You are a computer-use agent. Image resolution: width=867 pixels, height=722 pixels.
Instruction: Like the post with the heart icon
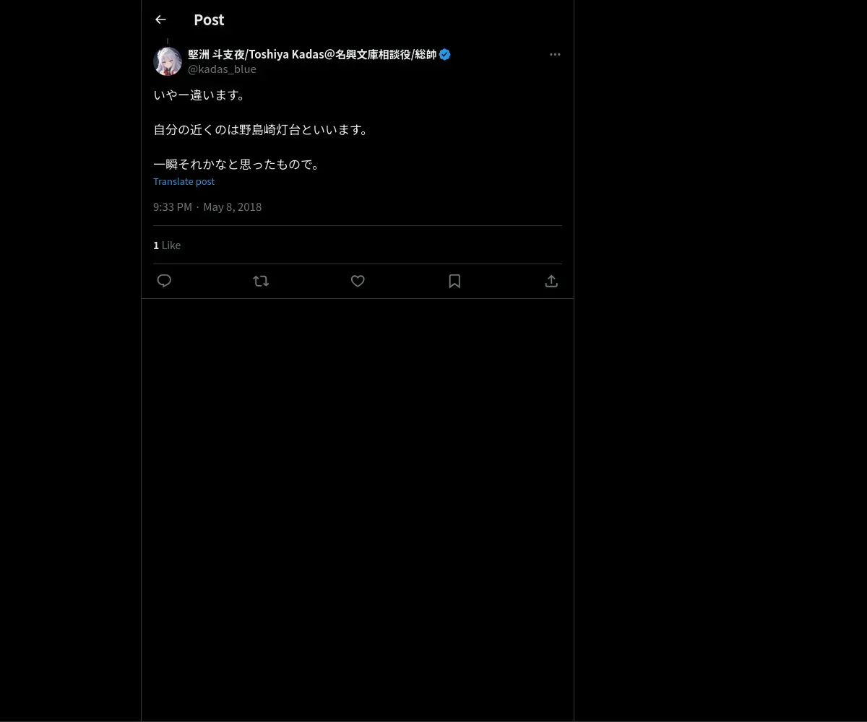pos(358,281)
